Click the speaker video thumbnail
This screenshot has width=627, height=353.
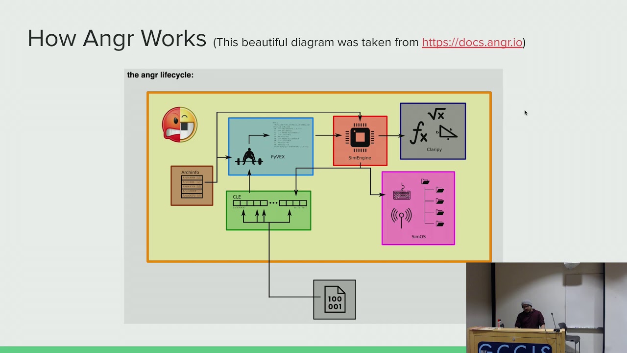[x=547, y=308]
